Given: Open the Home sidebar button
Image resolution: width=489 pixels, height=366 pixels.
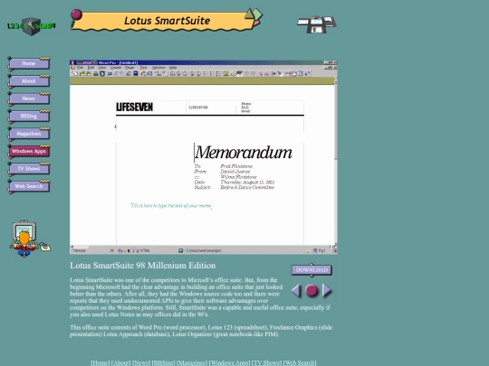Looking at the screenshot, I should pyautogui.click(x=29, y=63).
